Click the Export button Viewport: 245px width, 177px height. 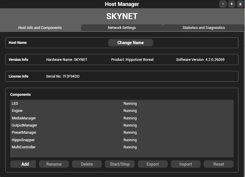click(x=152, y=164)
